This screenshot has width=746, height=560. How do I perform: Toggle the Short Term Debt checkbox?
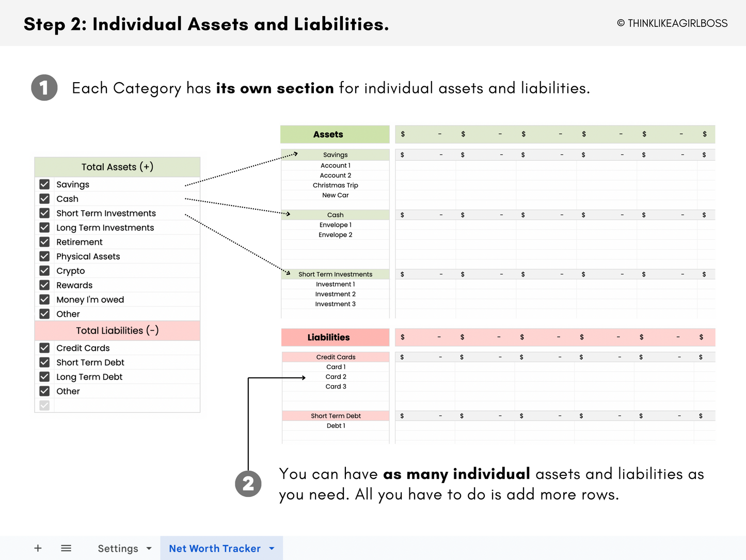44,362
